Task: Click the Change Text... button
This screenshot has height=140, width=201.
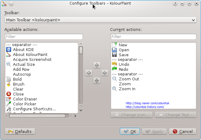Action: pos(176,115)
